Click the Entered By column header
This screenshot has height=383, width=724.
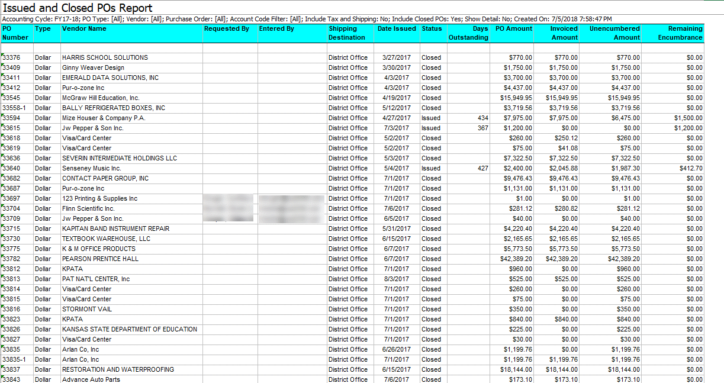click(292, 33)
